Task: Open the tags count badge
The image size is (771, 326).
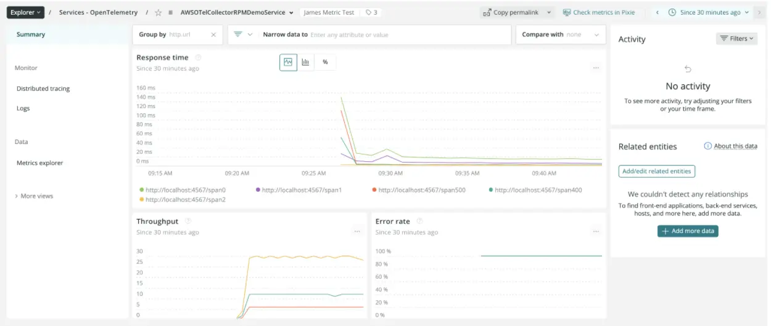Action: point(371,12)
